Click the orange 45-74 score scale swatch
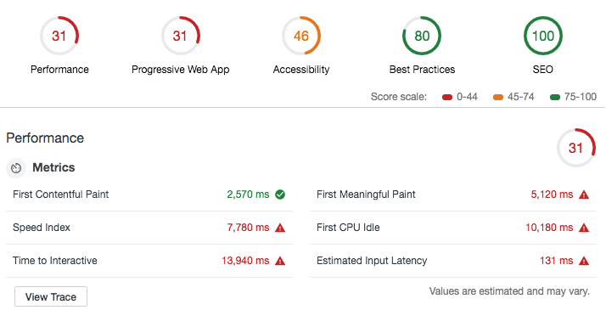606x310 pixels. (x=498, y=97)
